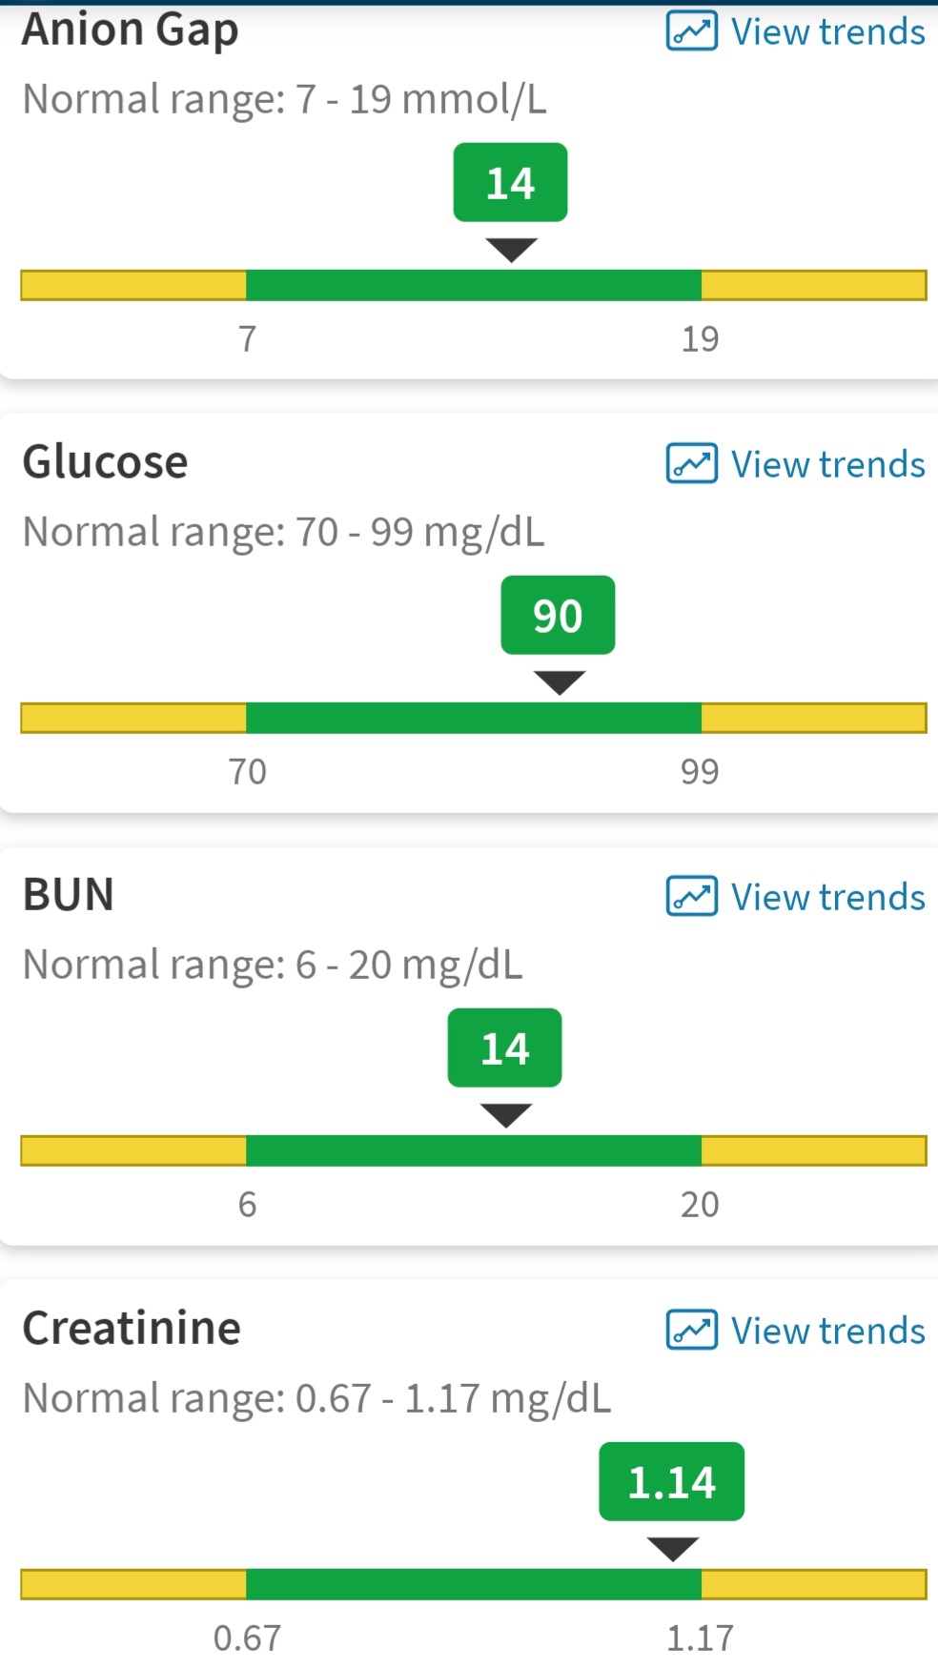Click the black marker arrow on Creatinine bar
This screenshot has width=938, height=1668.
pos(672,1550)
